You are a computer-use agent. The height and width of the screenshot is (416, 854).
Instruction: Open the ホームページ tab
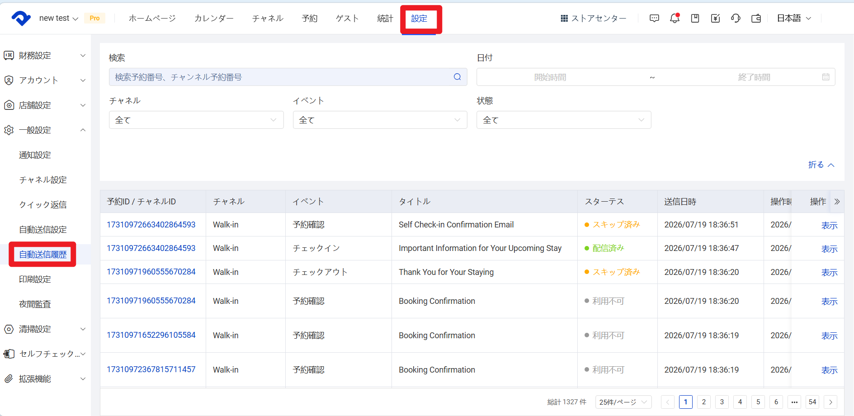[x=152, y=19]
